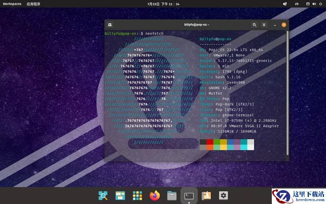Click the text 'VMware SVGA II Adapter'

click(x=254, y=126)
